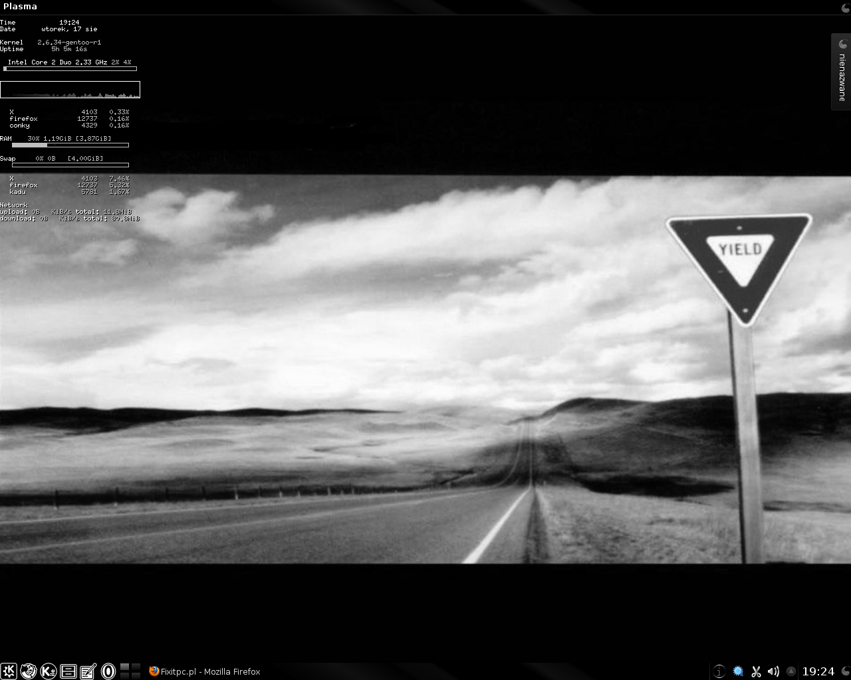
Task: Open the KDE Kickoff application launcher
Action: (x=8, y=671)
